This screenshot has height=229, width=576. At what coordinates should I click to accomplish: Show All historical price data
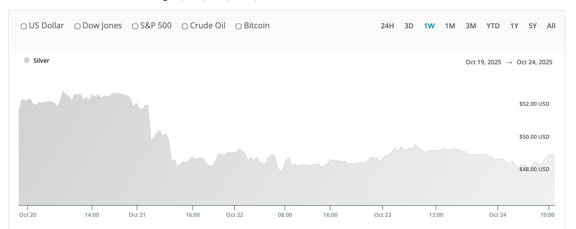[551, 26]
